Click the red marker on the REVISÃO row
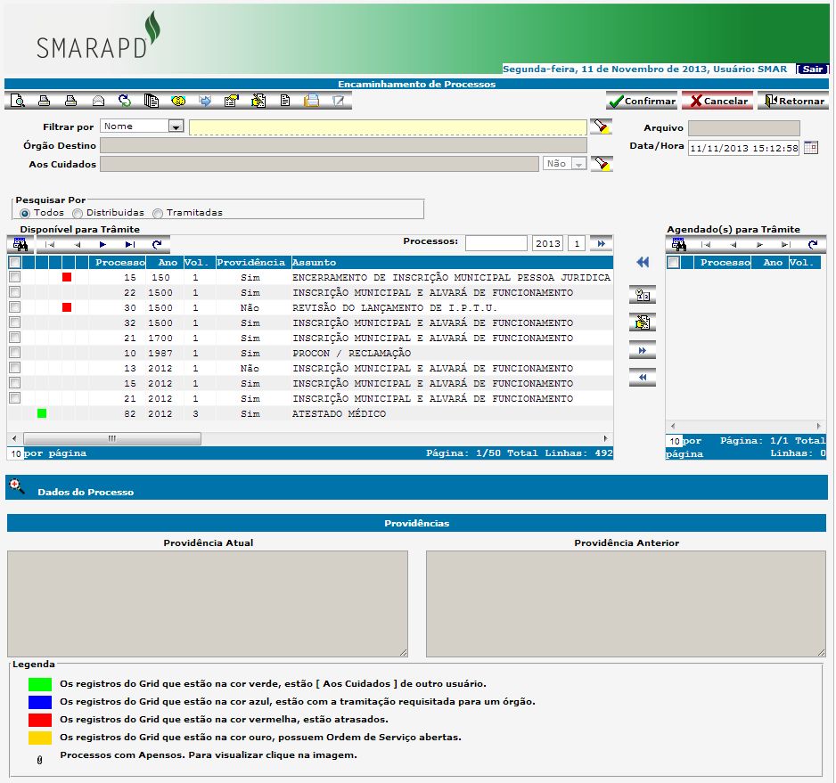The image size is (836, 783). [x=67, y=307]
